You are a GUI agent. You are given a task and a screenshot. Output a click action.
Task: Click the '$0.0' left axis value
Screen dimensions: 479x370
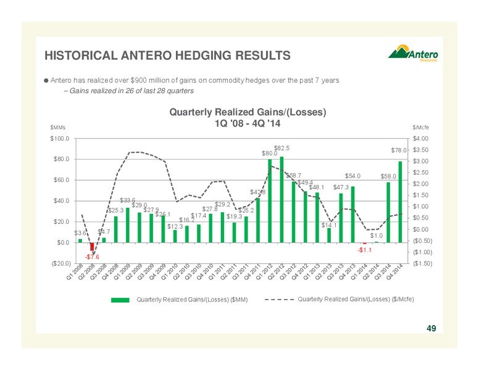point(63,243)
